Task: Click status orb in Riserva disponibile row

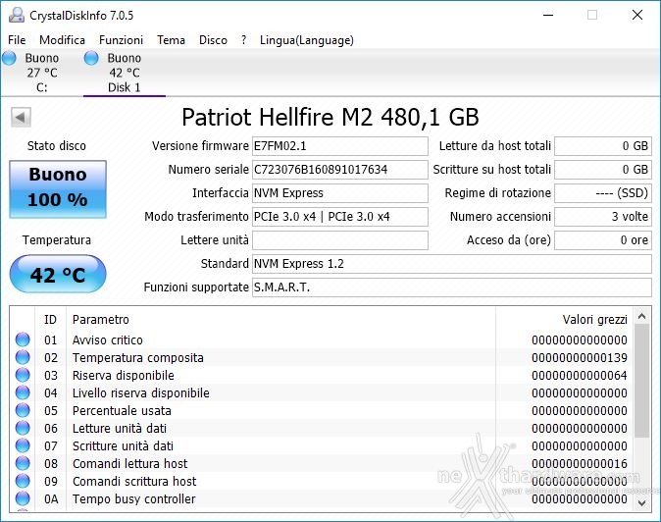Action: pyautogui.click(x=23, y=375)
